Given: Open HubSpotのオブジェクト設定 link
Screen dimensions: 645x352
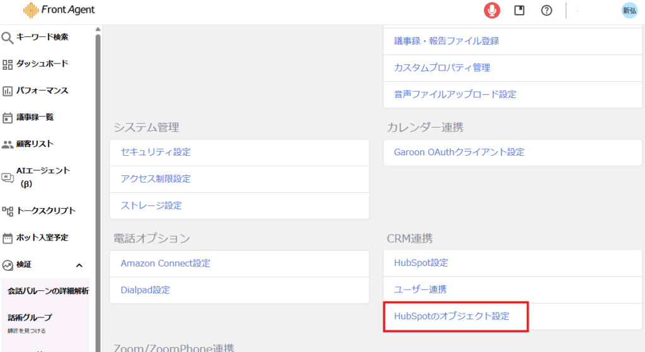Looking at the screenshot, I should [x=452, y=316].
